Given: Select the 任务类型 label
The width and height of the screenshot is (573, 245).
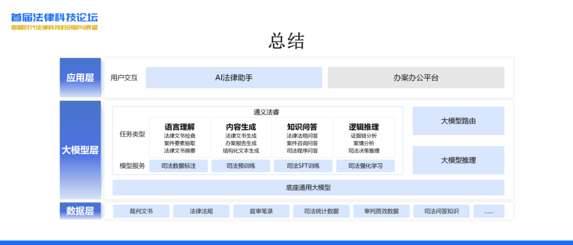Looking at the screenshot, I should (x=132, y=134).
